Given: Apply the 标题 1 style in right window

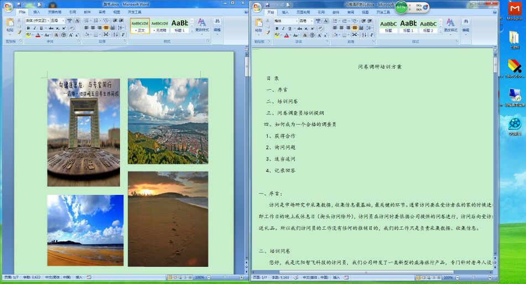Looking at the screenshot, I should (408, 25).
